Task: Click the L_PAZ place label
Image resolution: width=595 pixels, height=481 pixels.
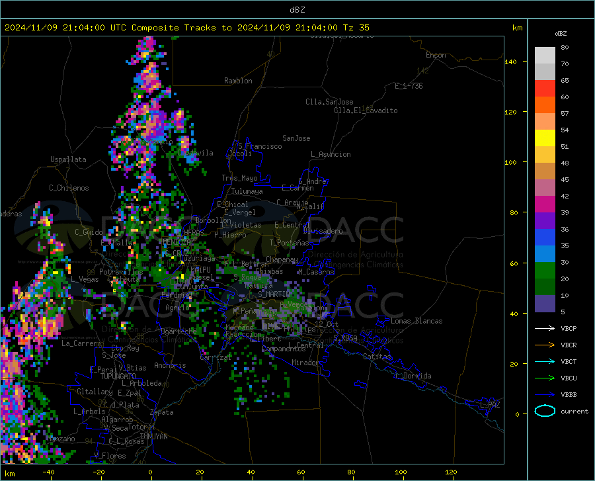Action: click(490, 405)
